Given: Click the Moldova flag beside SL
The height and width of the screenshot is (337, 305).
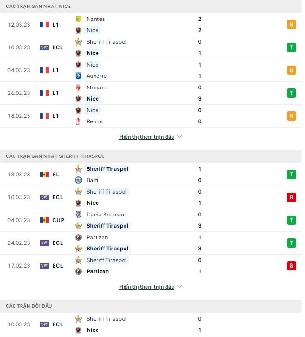Looking at the screenshot, I should 44,175.
